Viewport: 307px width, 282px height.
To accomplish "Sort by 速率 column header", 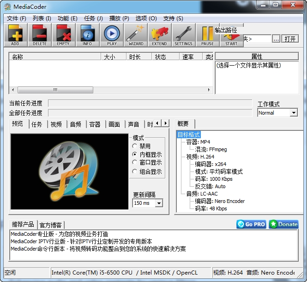I will point(191,57).
